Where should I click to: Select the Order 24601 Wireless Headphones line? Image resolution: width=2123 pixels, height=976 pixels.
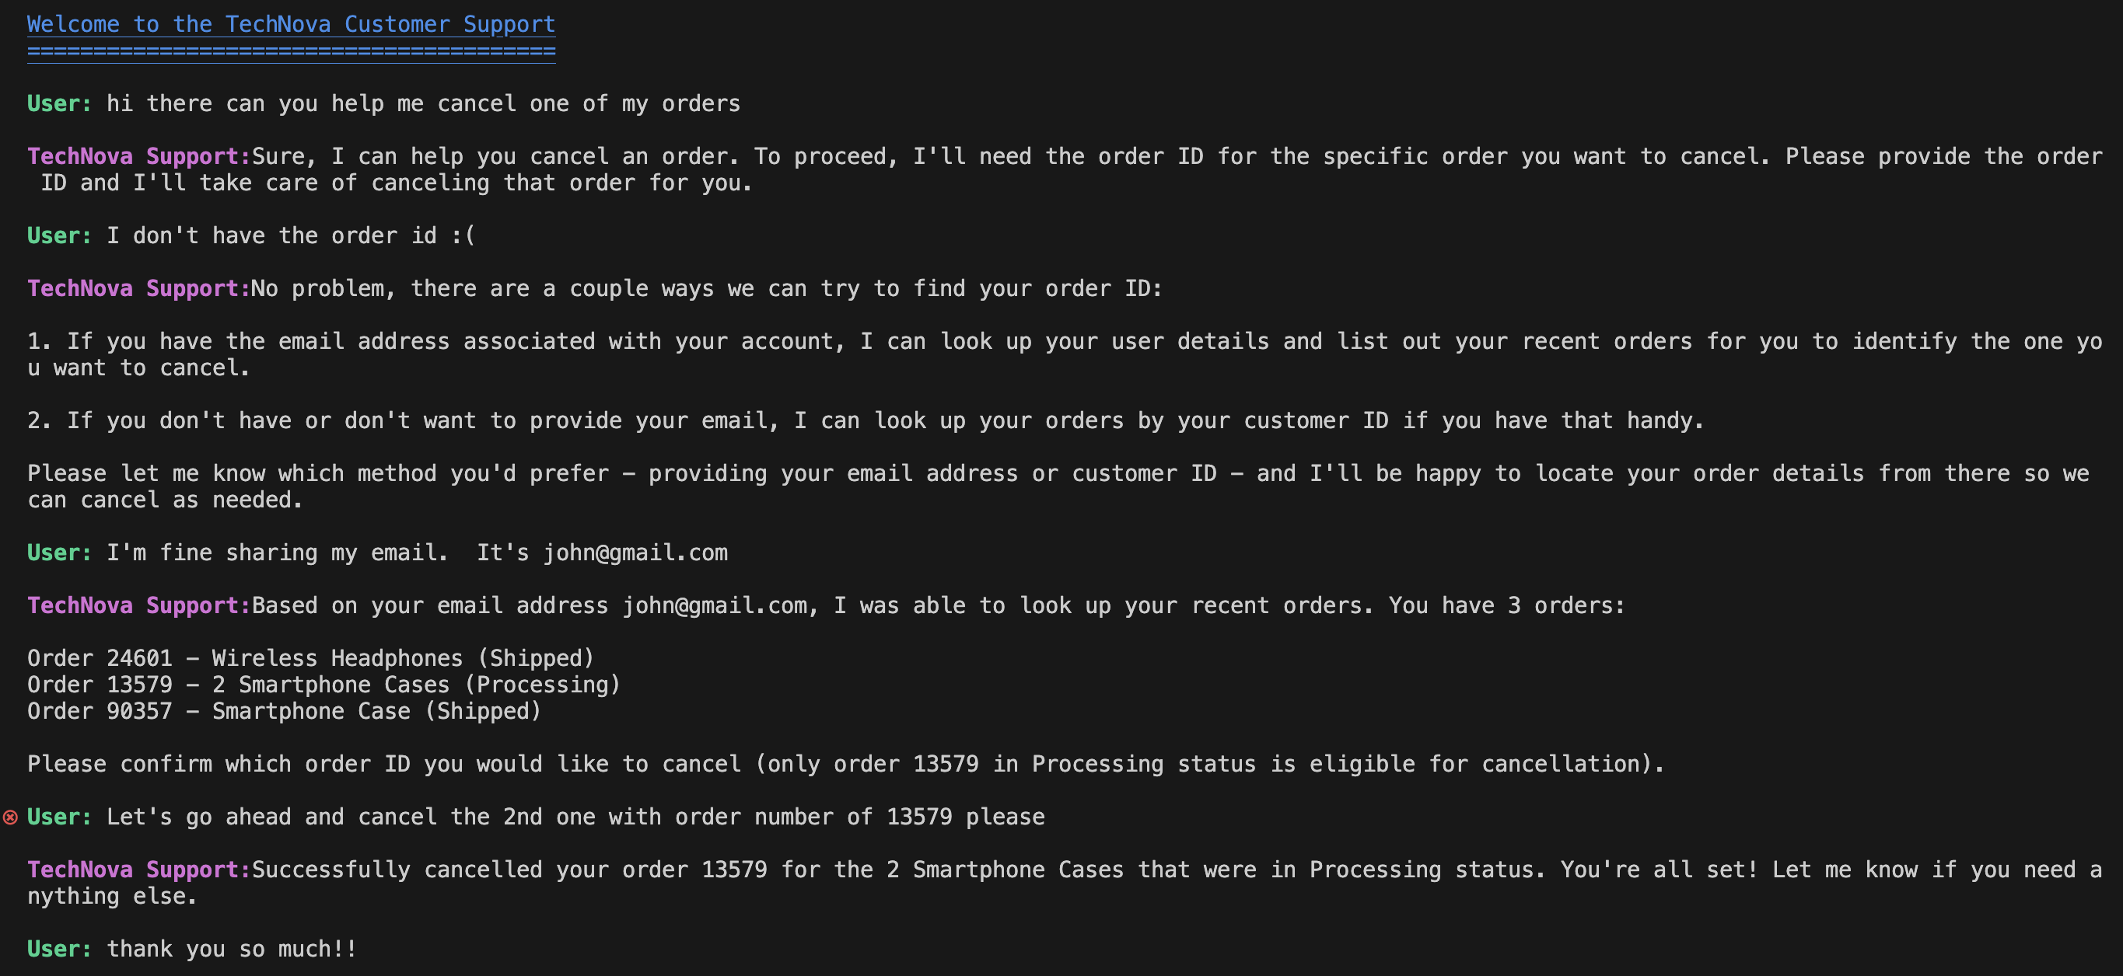(x=311, y=658)
